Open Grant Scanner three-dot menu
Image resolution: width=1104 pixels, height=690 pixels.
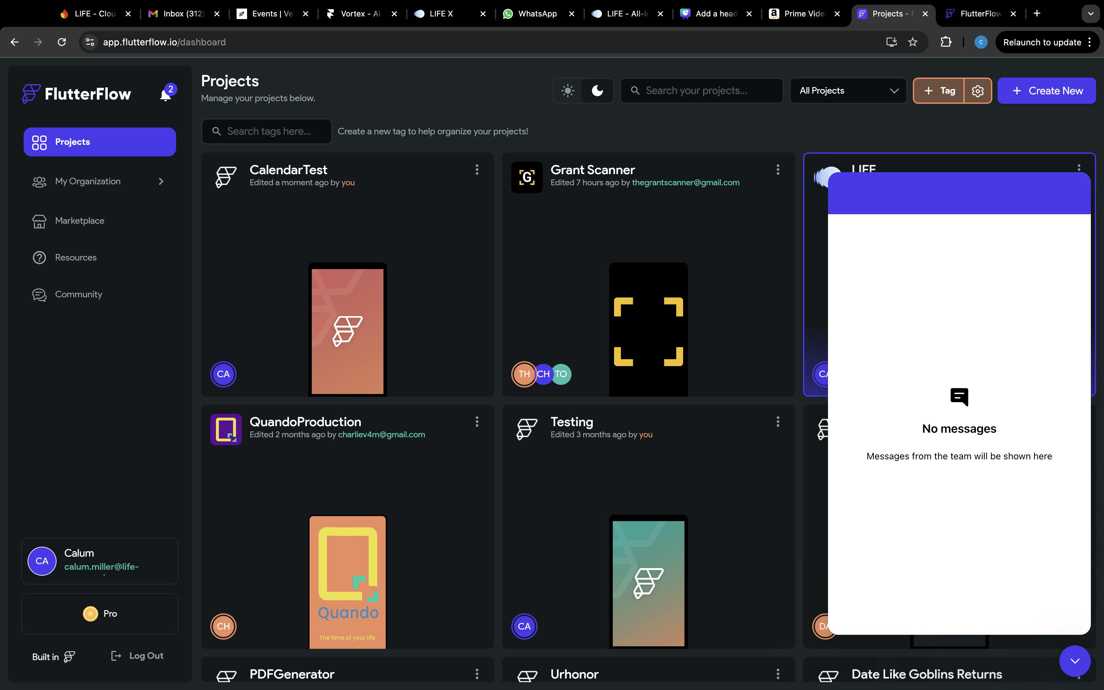point(778,170)
